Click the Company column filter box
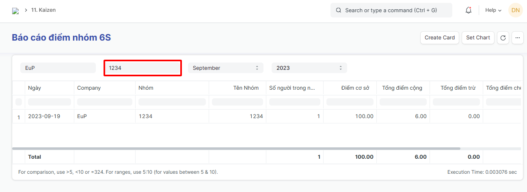Screen dimensions: 527x192 pyautogui.click(x=104, y=102)
